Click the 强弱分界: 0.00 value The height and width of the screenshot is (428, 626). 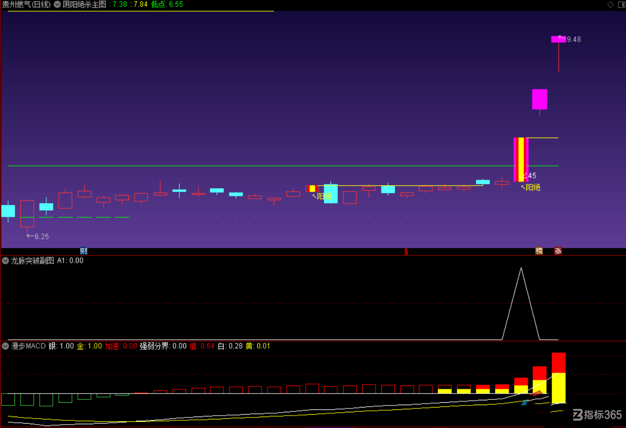coord(163,346)
